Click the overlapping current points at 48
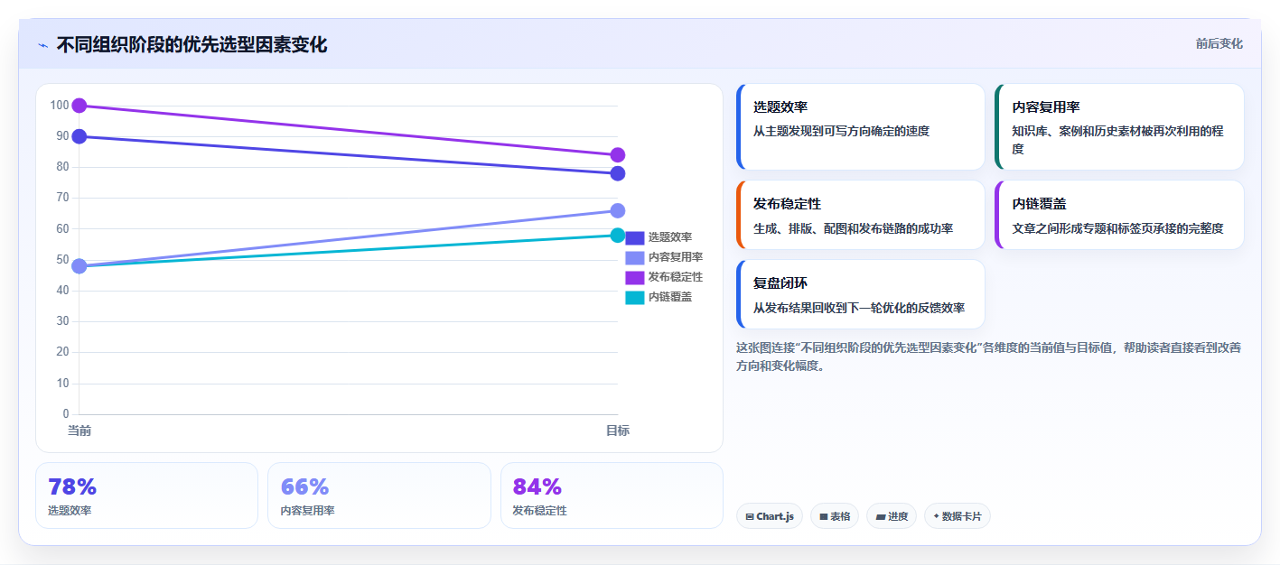 tap(79, 266)
